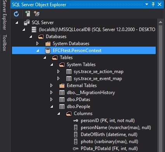
Task: Close the SQL Server Object Explorer panel
Action: coord(160,4)
